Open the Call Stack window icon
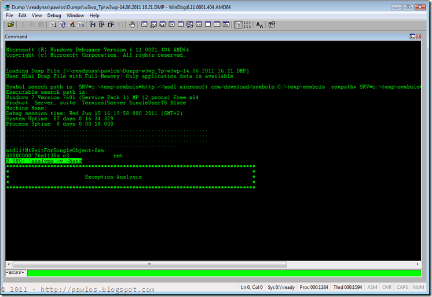The height and width of the screenshot is (297, 432). click(190, 24)
